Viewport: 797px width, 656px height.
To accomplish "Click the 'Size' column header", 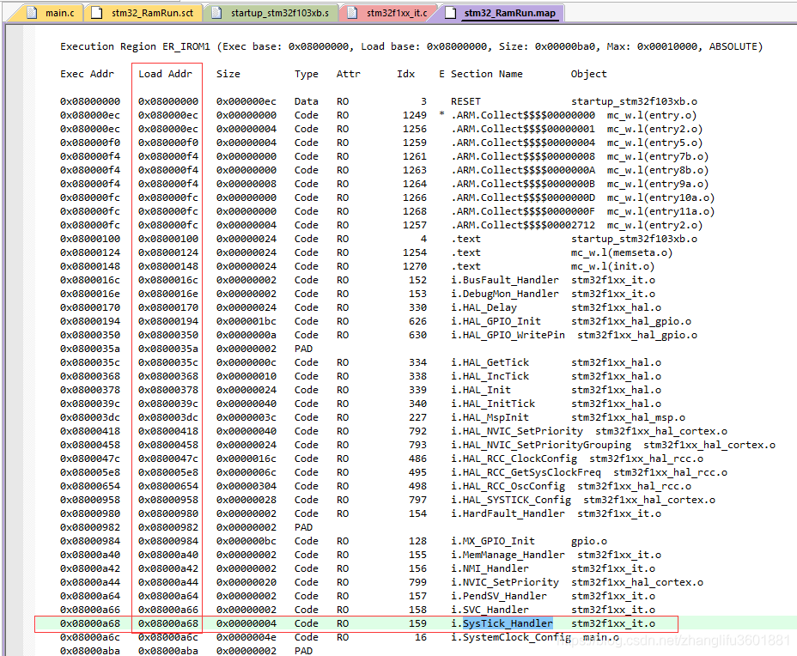I will tap(228, 74).
